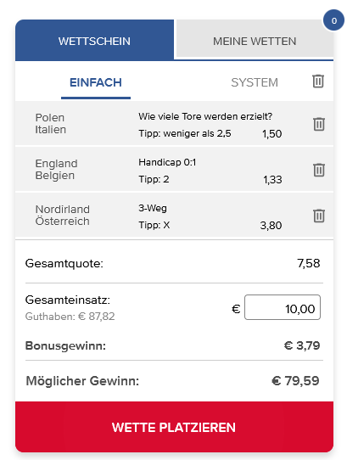The image size is (347, 460).
Task: Delete the England Belgien bet
Action: pyautogui.click(x=319, y=170)
